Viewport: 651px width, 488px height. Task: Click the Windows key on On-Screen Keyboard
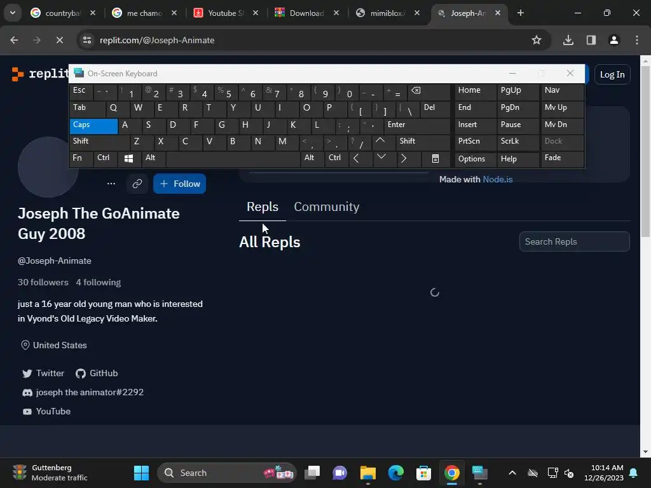tap(128, 158)
